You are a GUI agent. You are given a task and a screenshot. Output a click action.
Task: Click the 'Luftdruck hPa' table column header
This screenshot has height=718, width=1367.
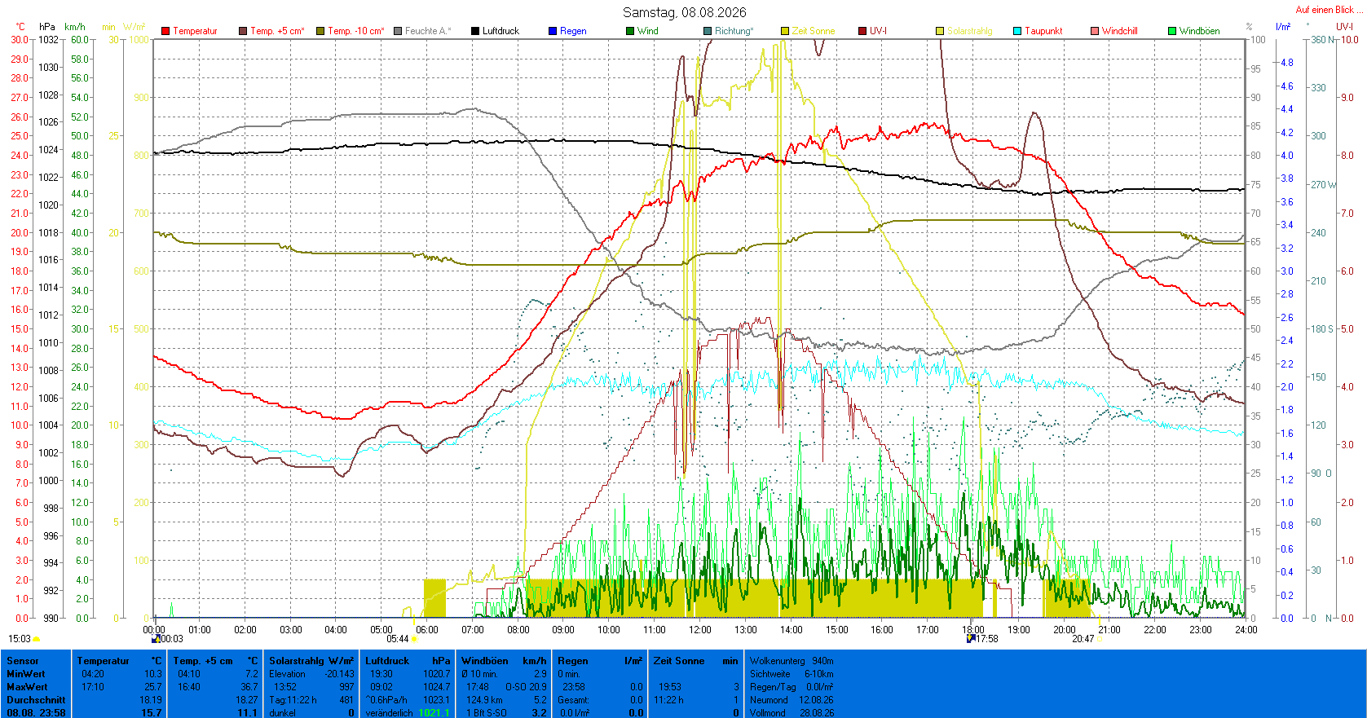[408, 661]
